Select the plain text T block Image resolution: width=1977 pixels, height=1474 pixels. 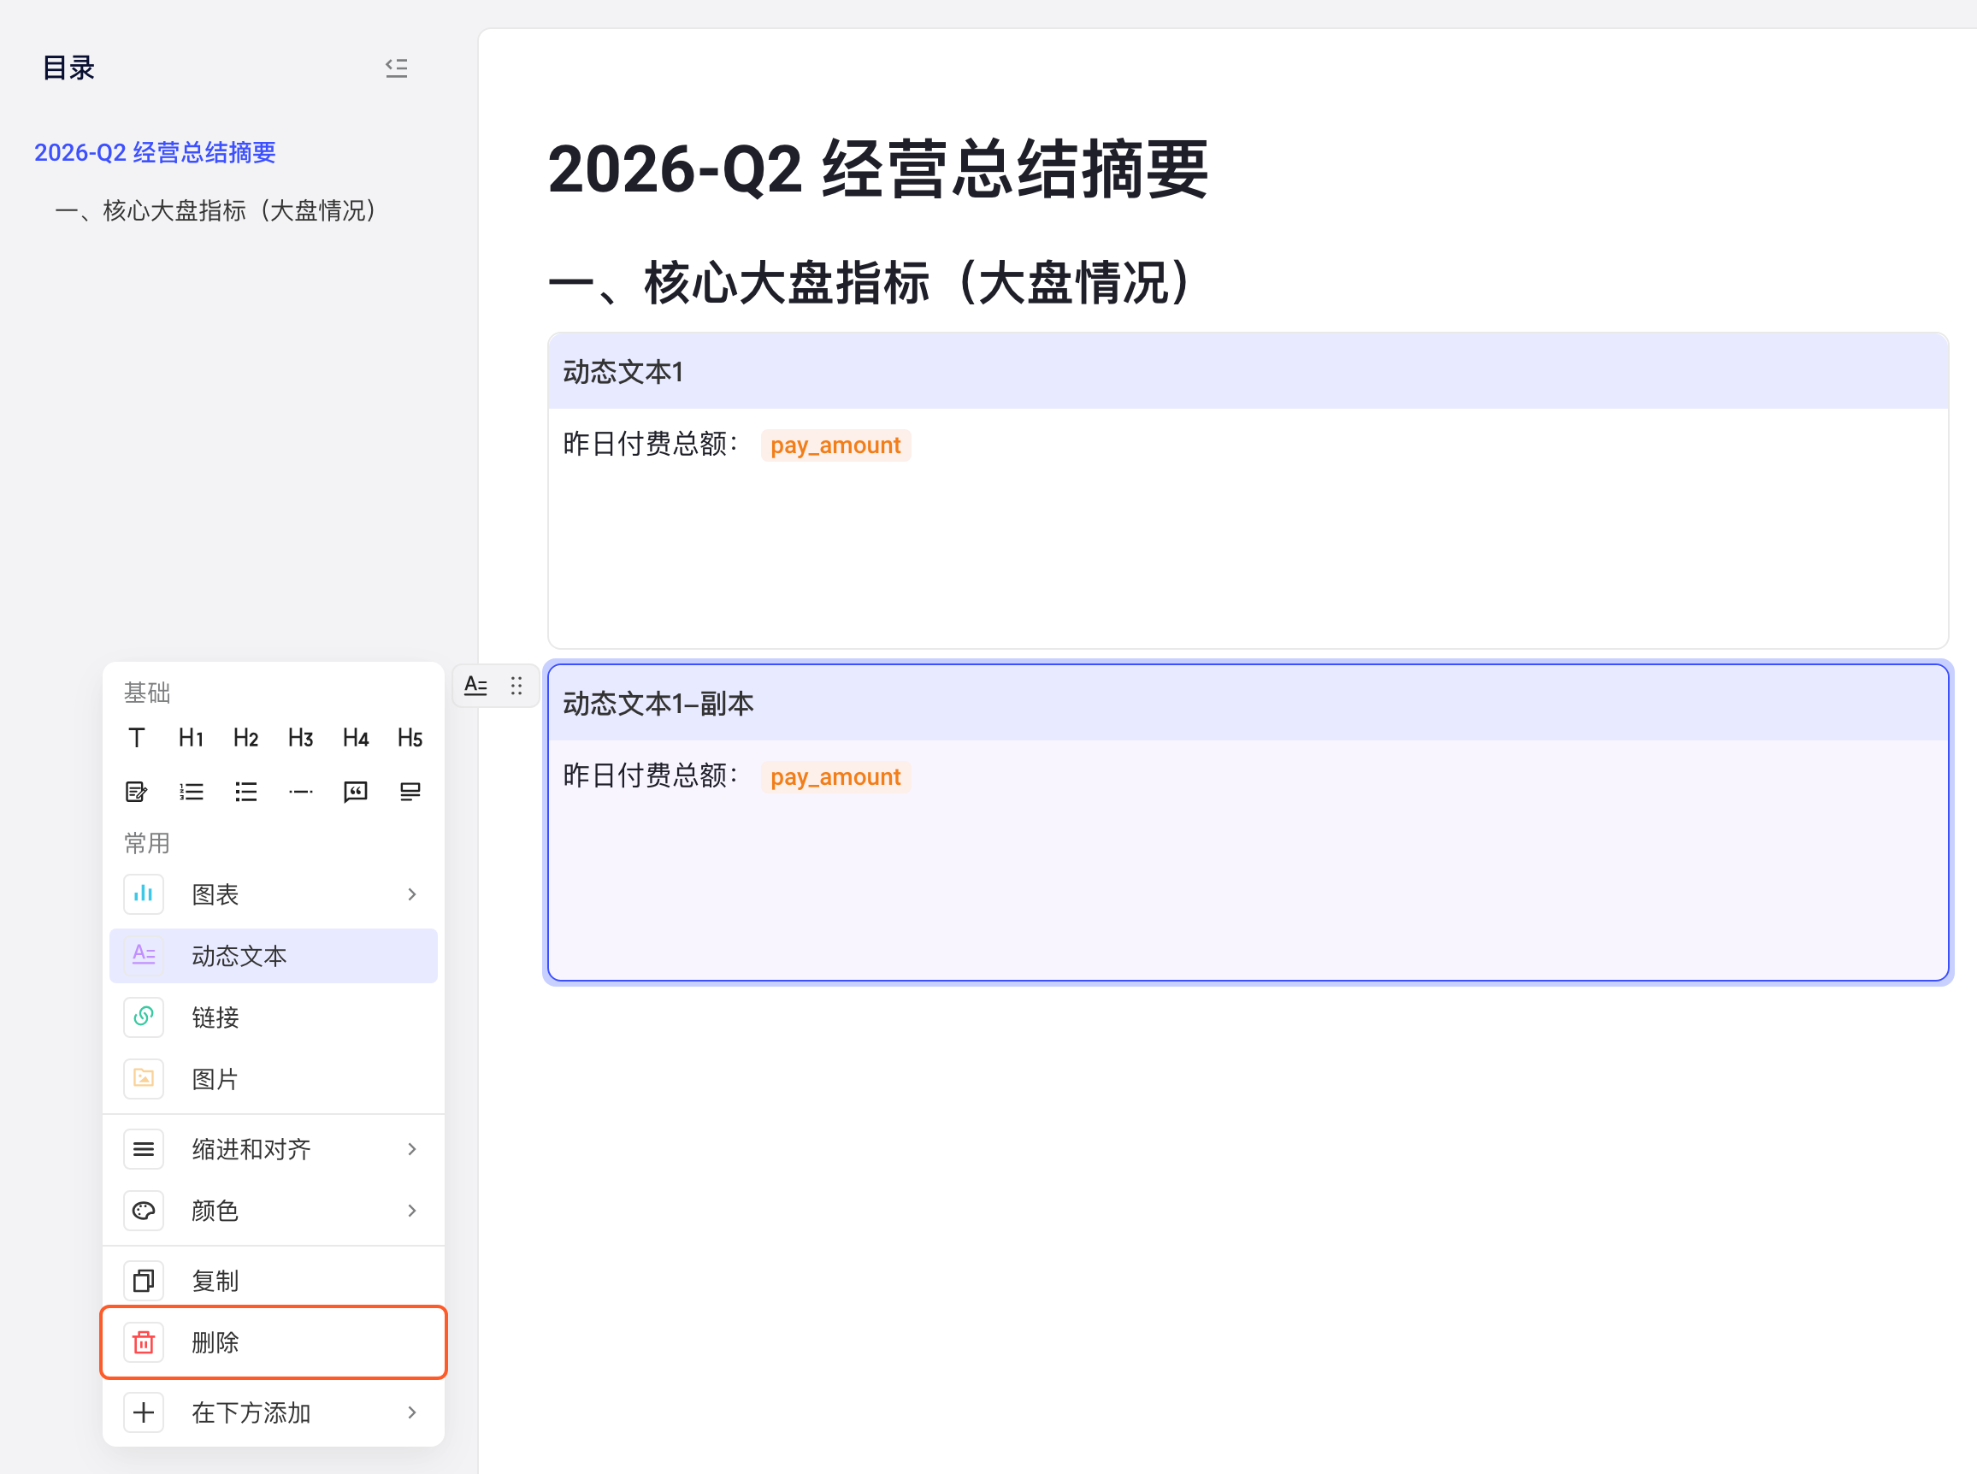pos(137,738)
